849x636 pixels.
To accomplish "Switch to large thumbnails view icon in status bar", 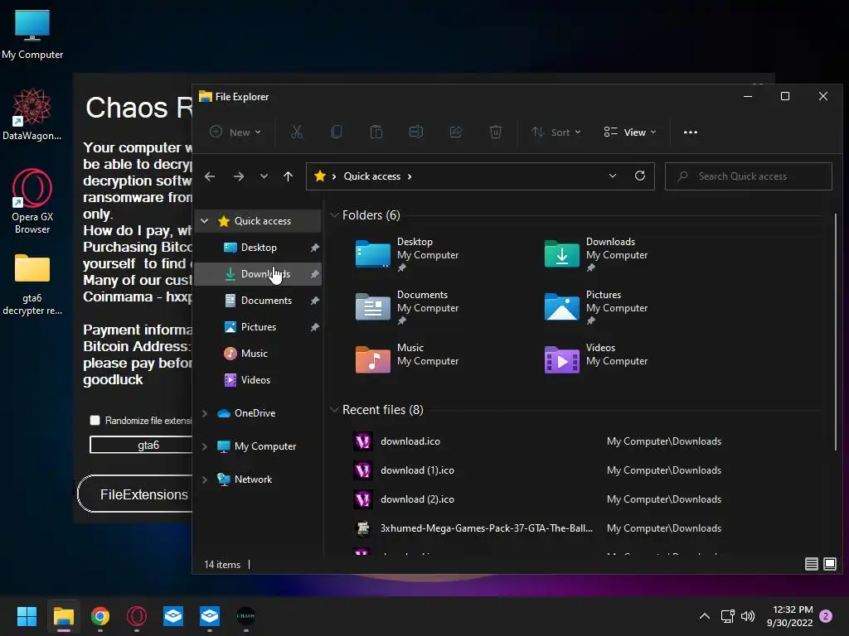I will (829, 564).
